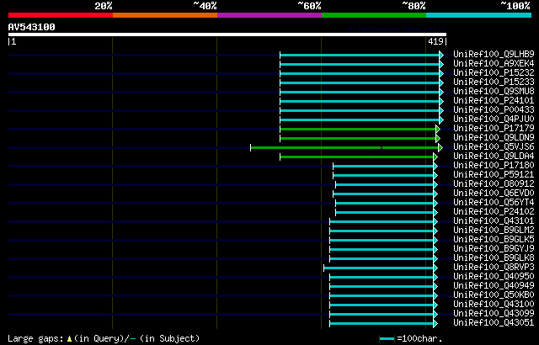539x345 pixels.
Task: Select hit UniRef100_Q40950
Action: point(494,277)
